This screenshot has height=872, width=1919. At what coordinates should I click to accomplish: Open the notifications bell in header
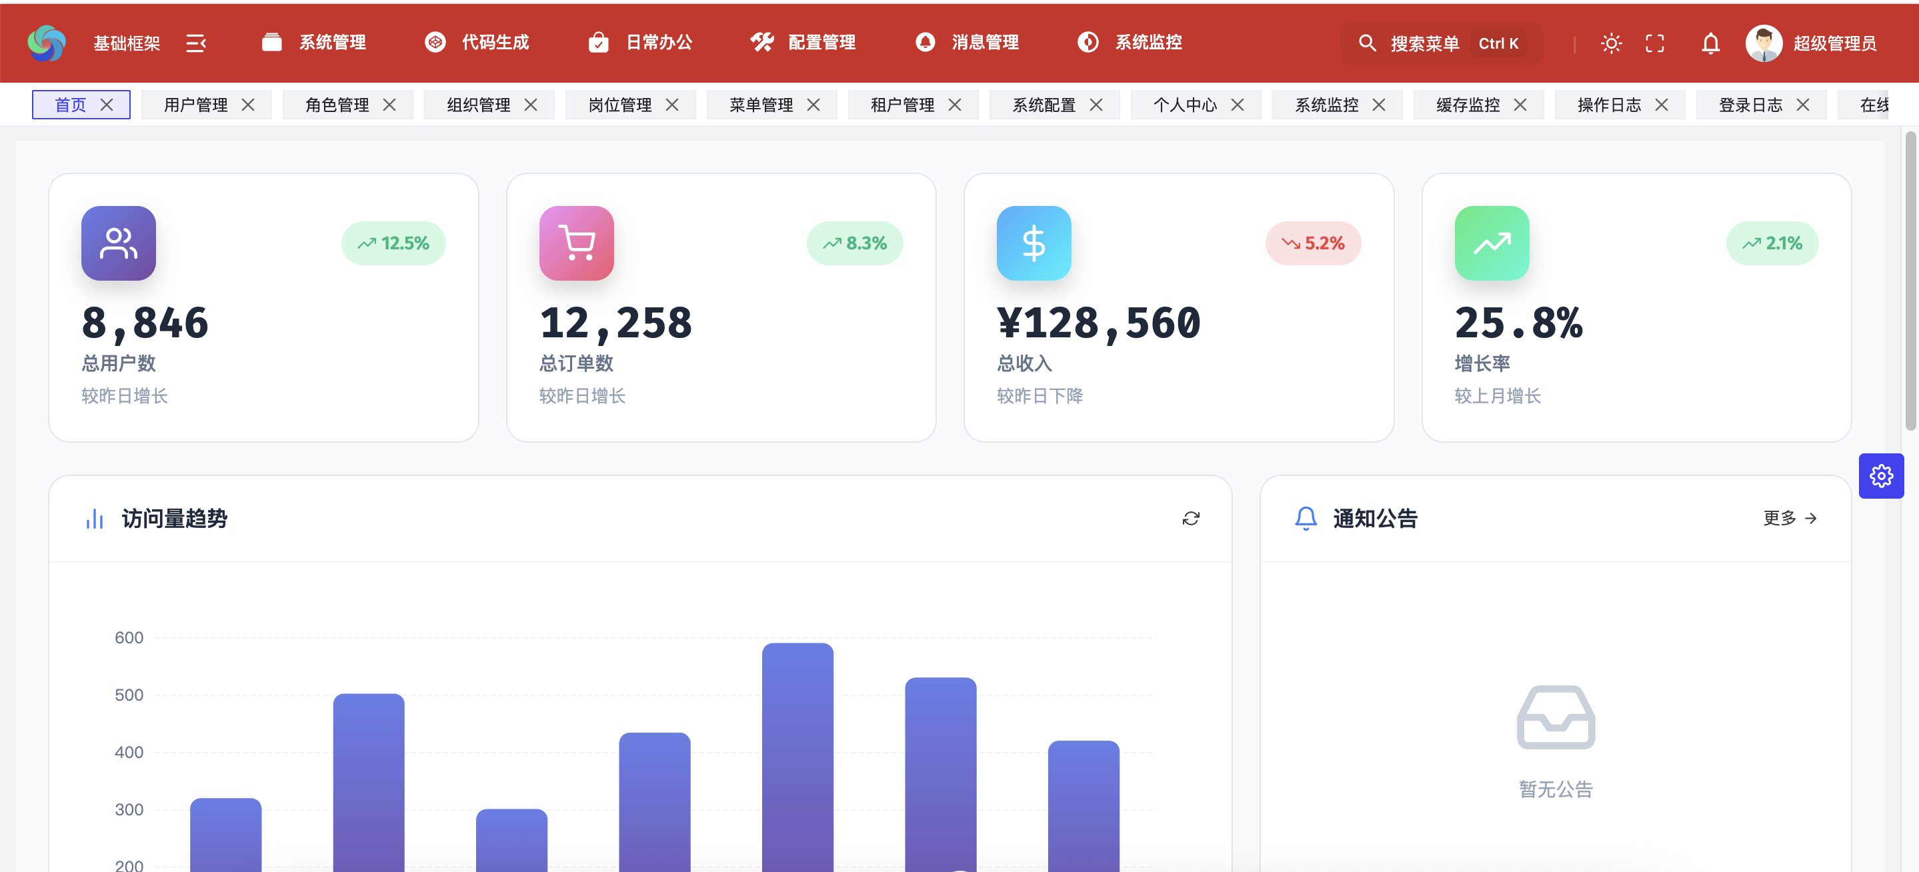[x=1710, y=43]
